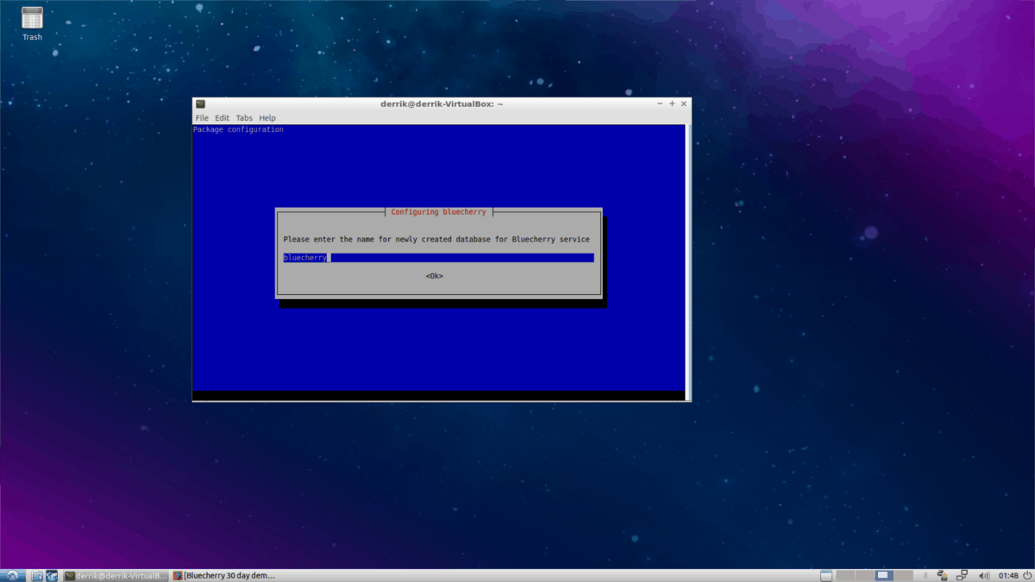The width and height of the screenshot is (1035, 582).
Task: Click the Bluetooth icon in the system tray
Action: click(926, 574)
